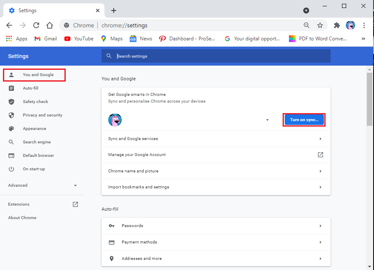Open the About Chrome page
Screen dimensions: 374x270
[22, 217]
